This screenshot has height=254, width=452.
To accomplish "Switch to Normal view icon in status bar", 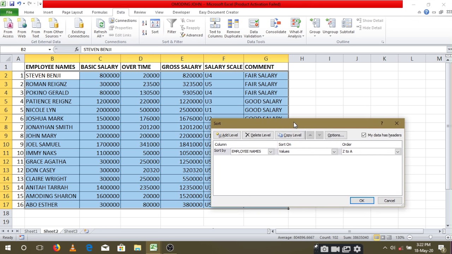I will coord(377,237).
